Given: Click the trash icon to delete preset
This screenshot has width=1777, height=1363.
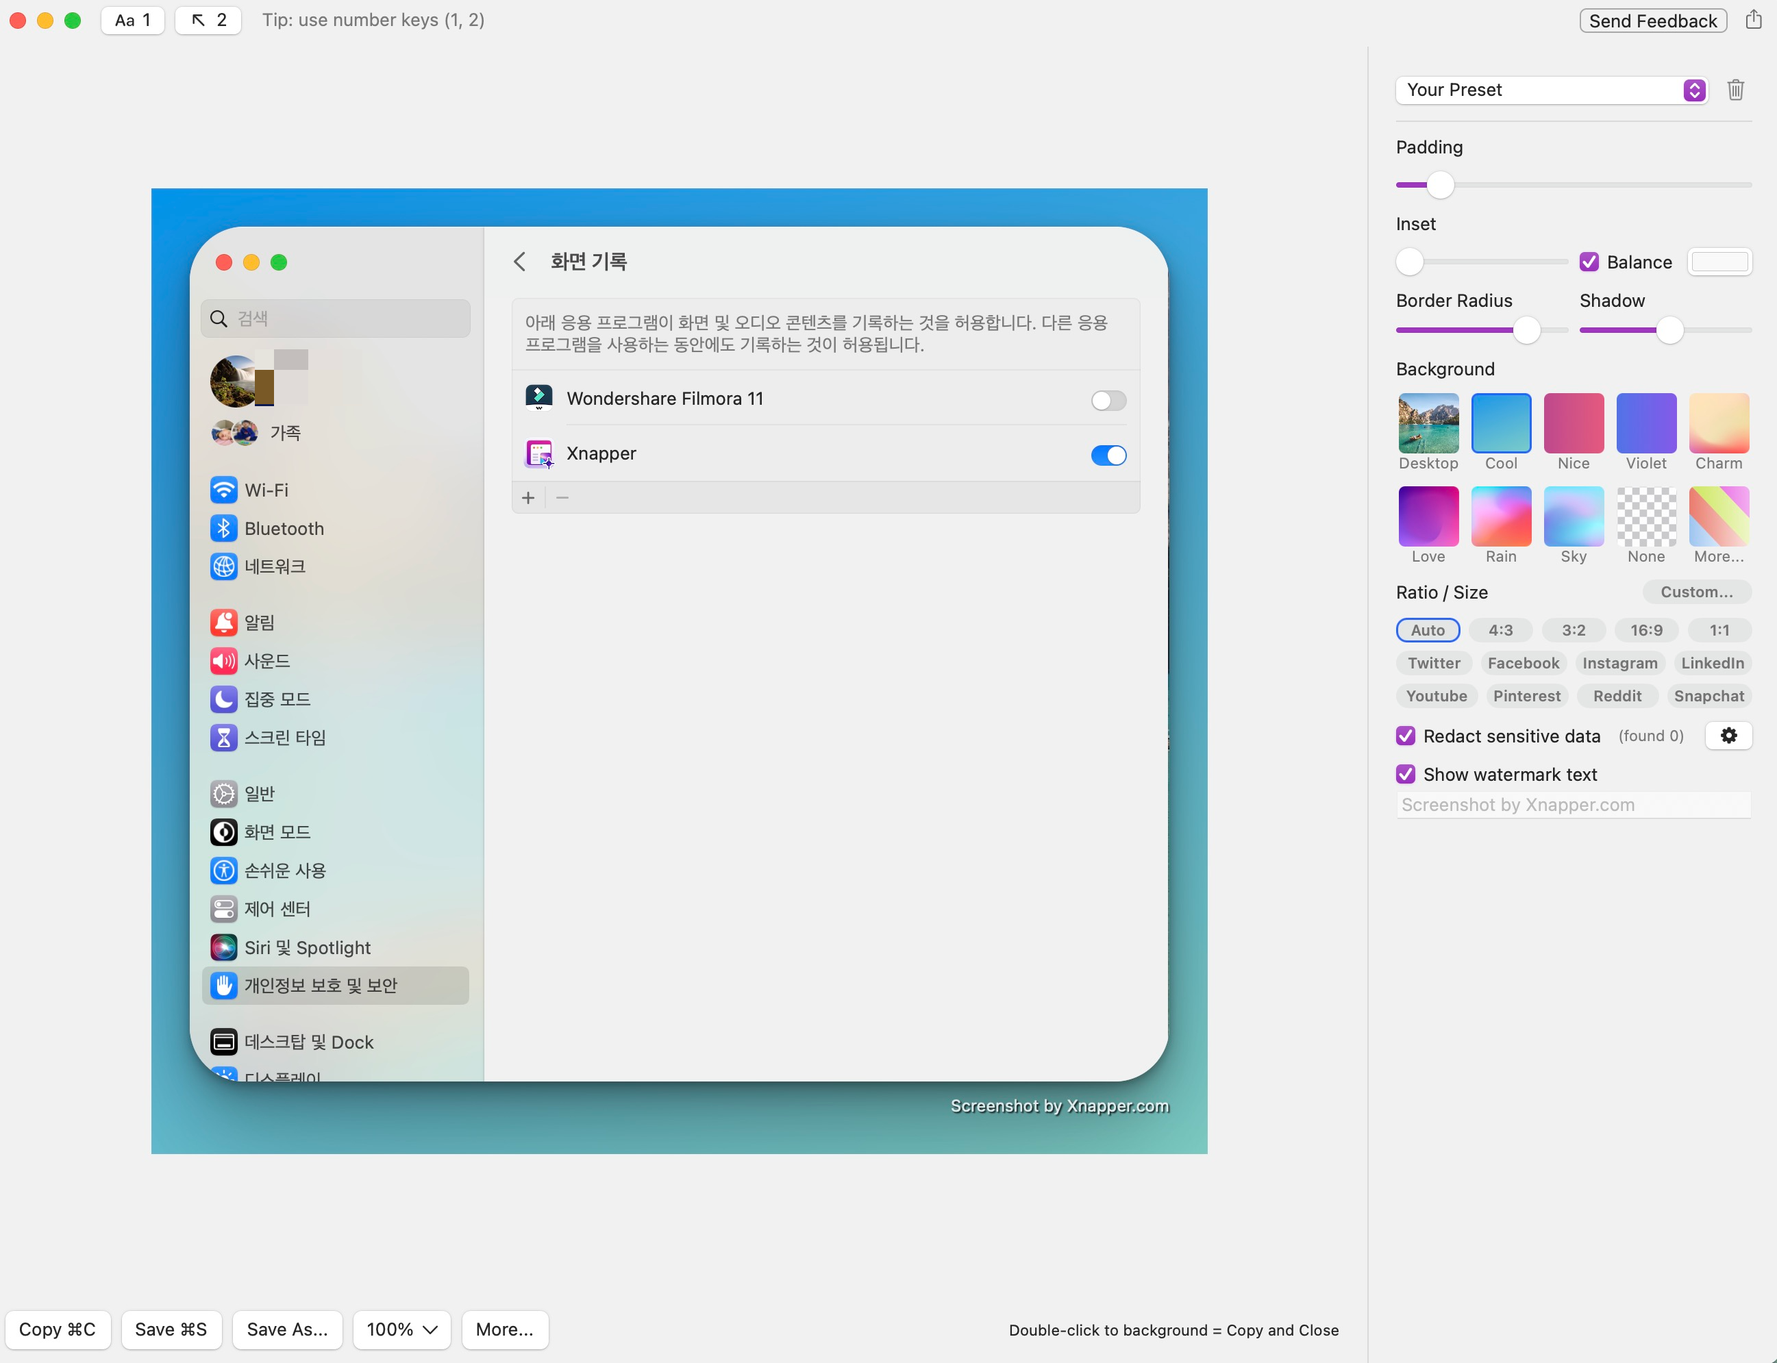Looking at the screenshot, I should (1735, 89).
